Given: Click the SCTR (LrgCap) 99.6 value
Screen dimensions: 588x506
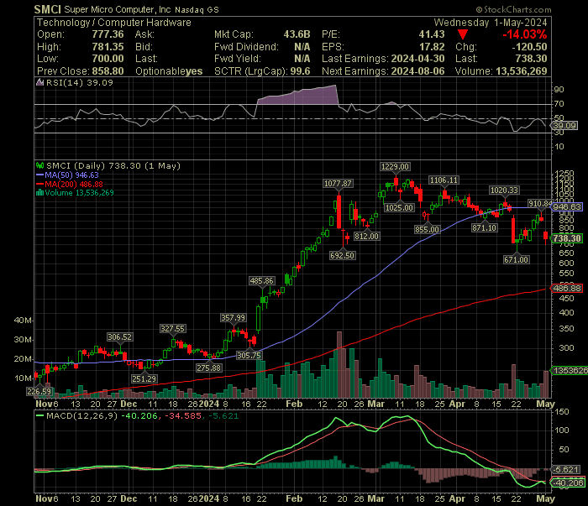Looking at the screenshot, I should [301, 71].
